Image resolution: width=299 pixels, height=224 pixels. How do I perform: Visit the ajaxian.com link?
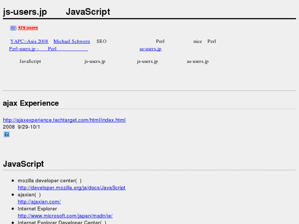click(39, 202)
